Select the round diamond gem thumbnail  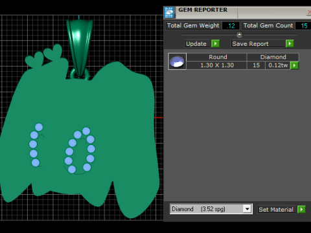pyautogui.click(x=177, y=61)
